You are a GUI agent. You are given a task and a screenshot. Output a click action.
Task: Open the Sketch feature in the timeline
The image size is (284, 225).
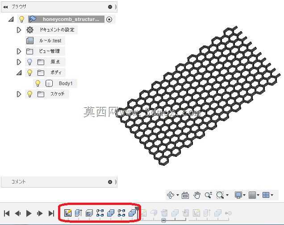(x=68, y=213)
